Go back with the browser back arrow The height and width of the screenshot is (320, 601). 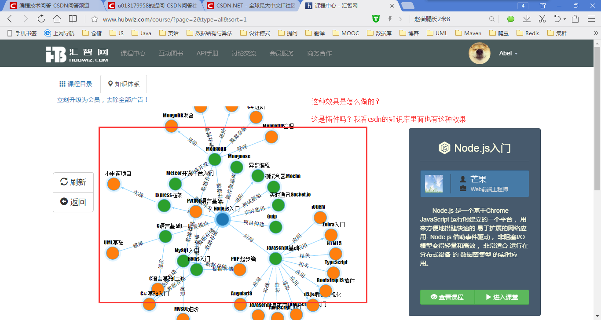pyautogui.click(x=10, y=19)
